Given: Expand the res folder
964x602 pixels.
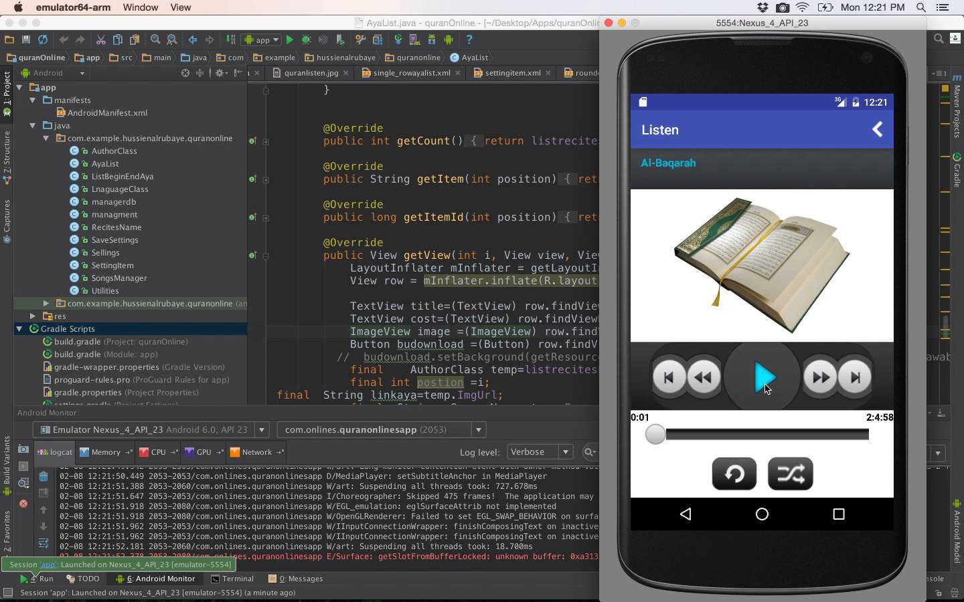Looking at the screenshot, I should coord(33,316).
